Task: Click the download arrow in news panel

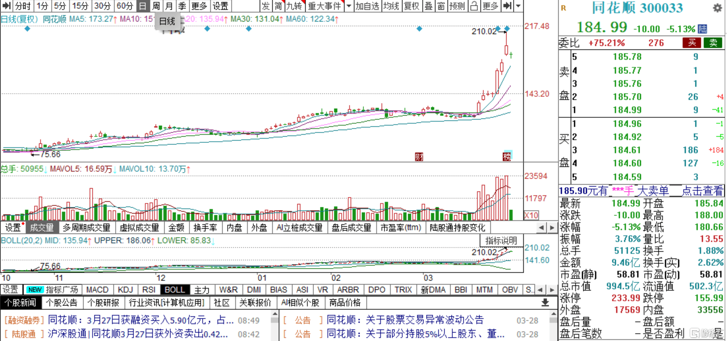Action: 545,302
